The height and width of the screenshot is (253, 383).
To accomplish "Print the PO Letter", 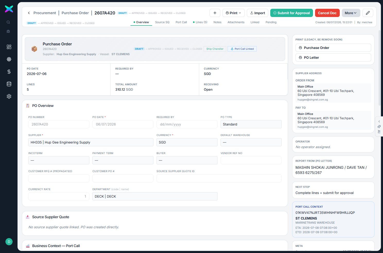I will 333,57.
